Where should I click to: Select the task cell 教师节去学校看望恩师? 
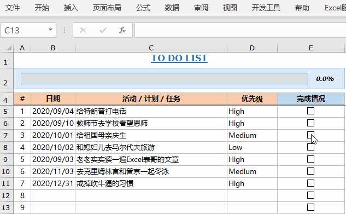coord(151,123)
